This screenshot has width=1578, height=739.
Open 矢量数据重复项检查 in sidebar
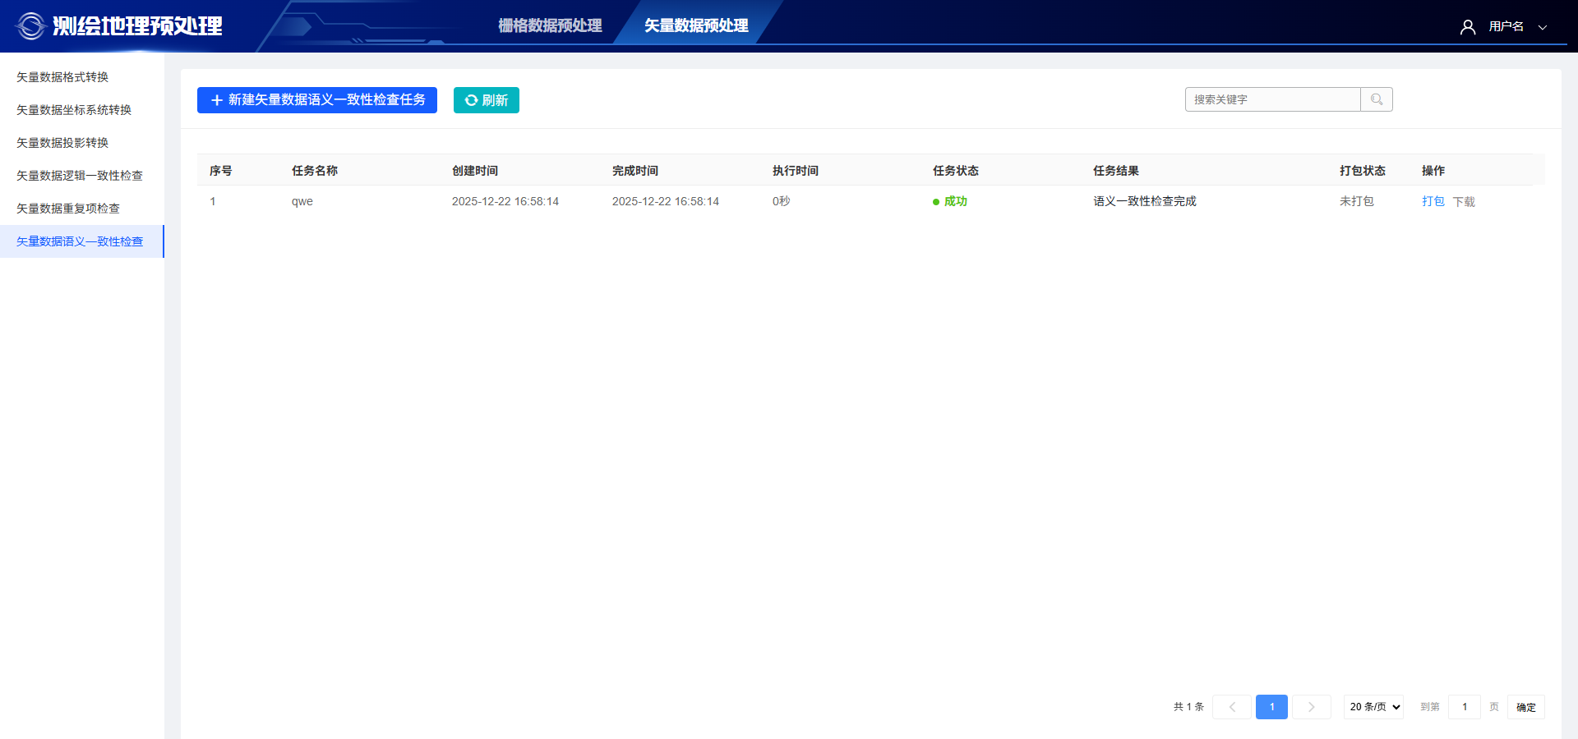[68, 209]
